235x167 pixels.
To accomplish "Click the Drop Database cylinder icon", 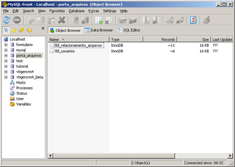I will 85,20.
